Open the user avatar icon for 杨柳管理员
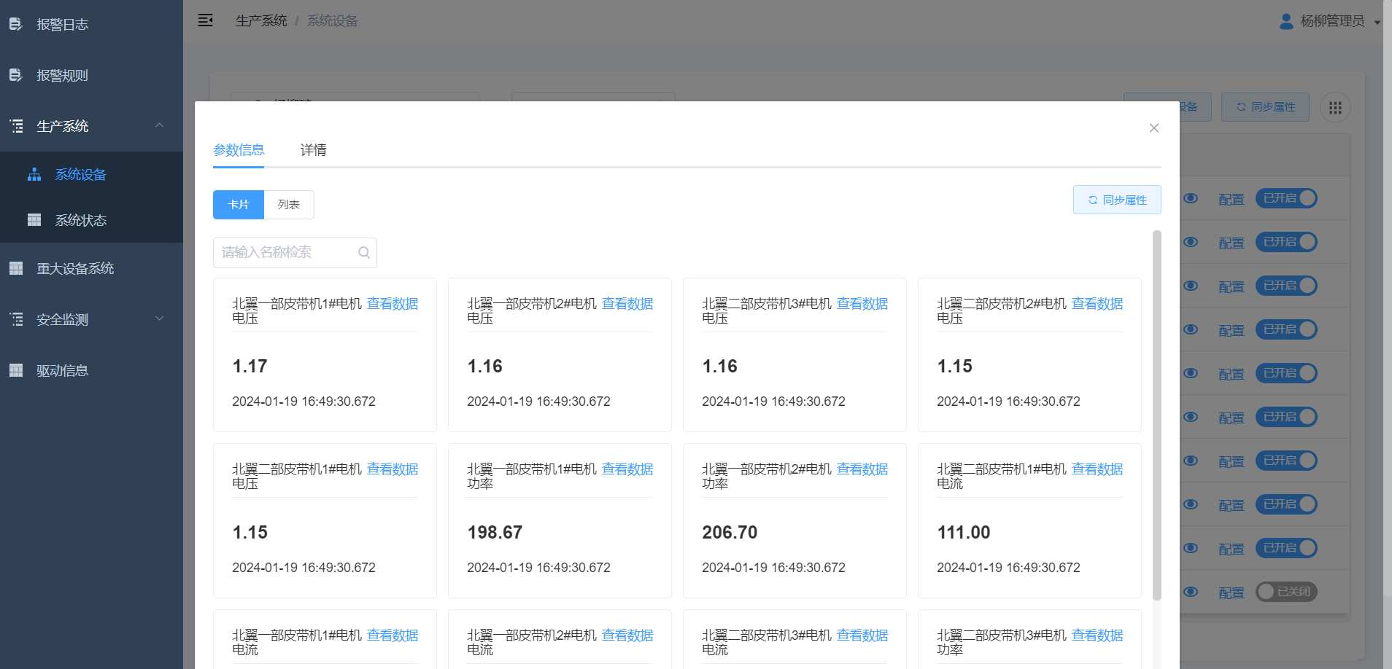 pos(1286,21)
